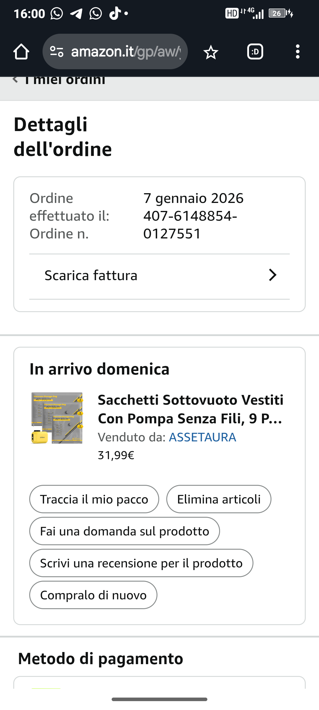Open the Chrome three-dot menu

click(x=298, y=52)
